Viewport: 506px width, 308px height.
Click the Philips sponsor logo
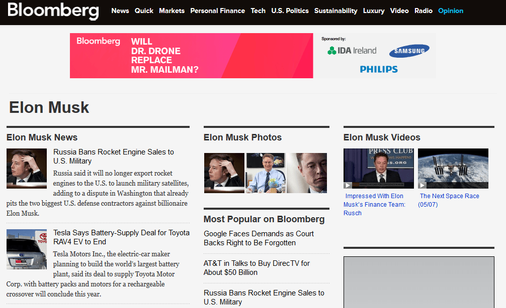(x=379, y=69)
